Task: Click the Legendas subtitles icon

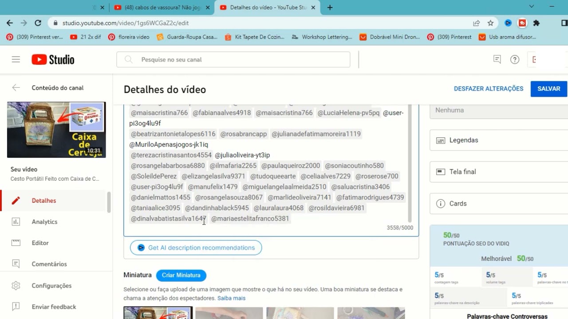Action: click(441, 140)
